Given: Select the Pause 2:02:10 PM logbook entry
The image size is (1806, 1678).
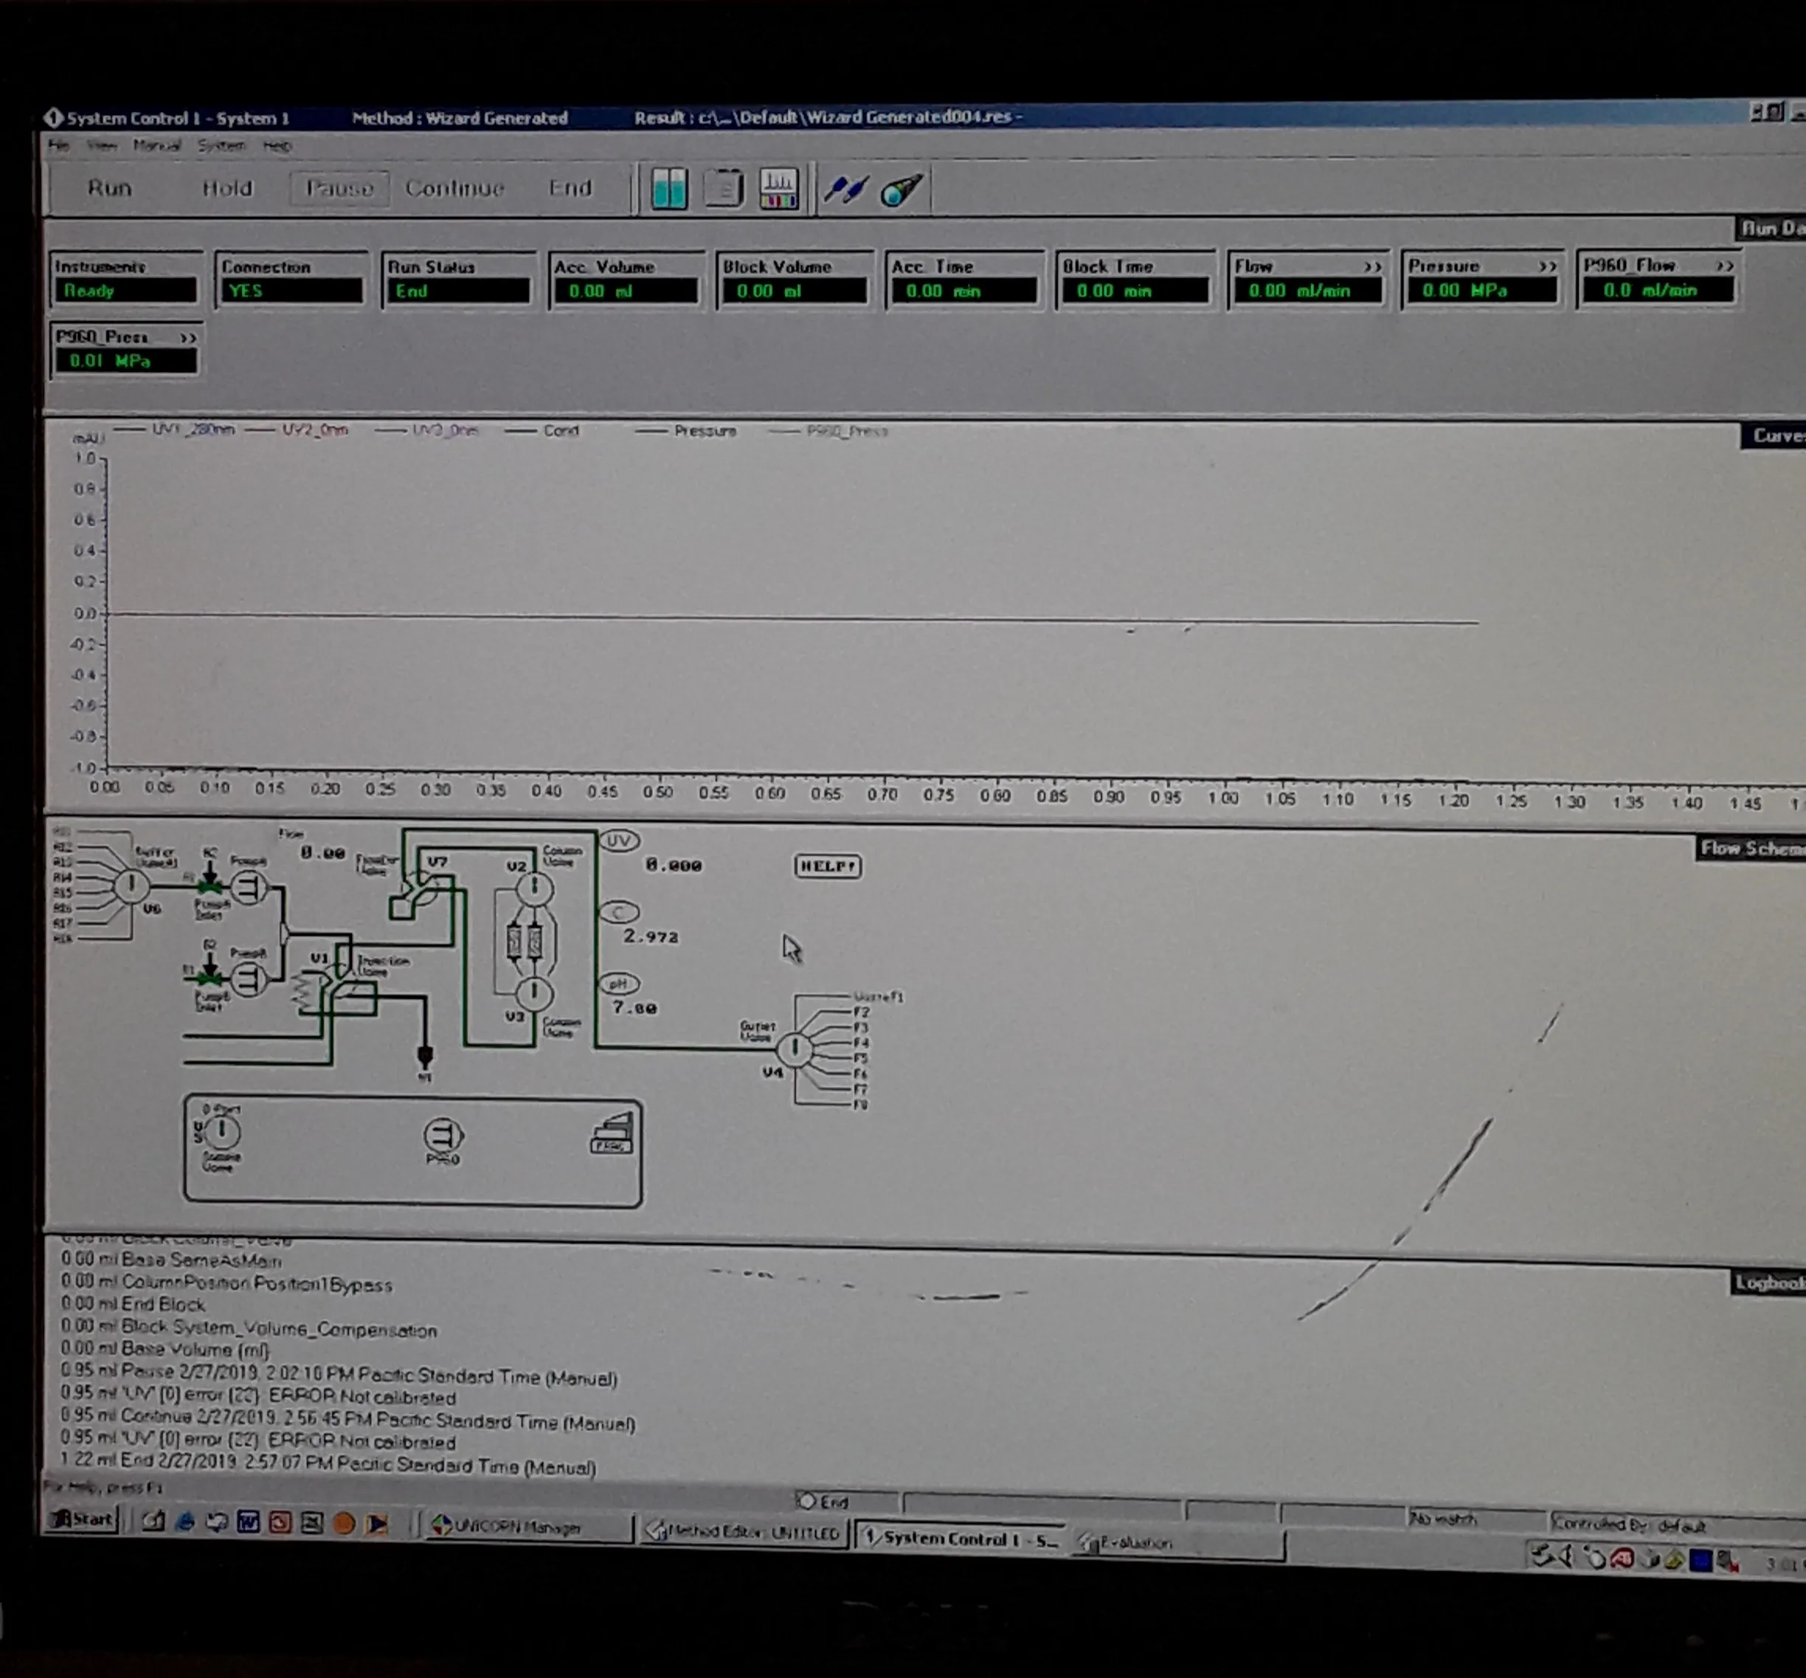Looking at the screenshot, I should 339,1375.
